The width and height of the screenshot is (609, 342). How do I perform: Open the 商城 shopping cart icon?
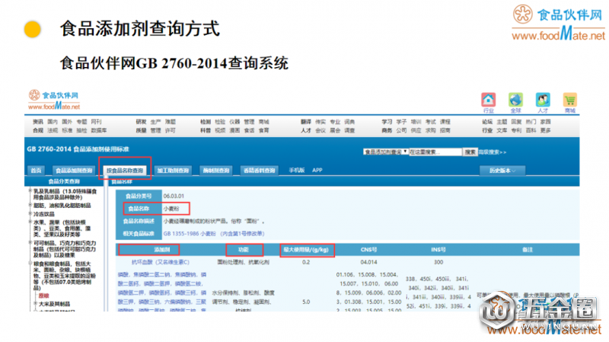569,100
